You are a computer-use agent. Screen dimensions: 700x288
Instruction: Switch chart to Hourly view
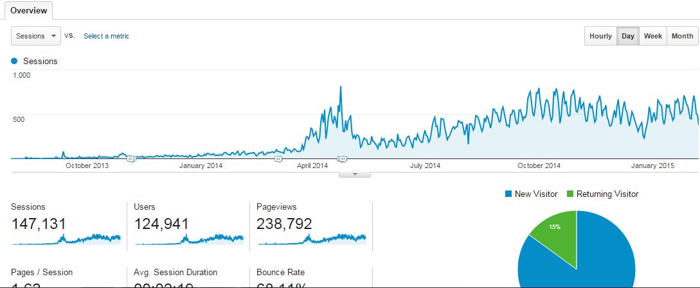[600, 36]
